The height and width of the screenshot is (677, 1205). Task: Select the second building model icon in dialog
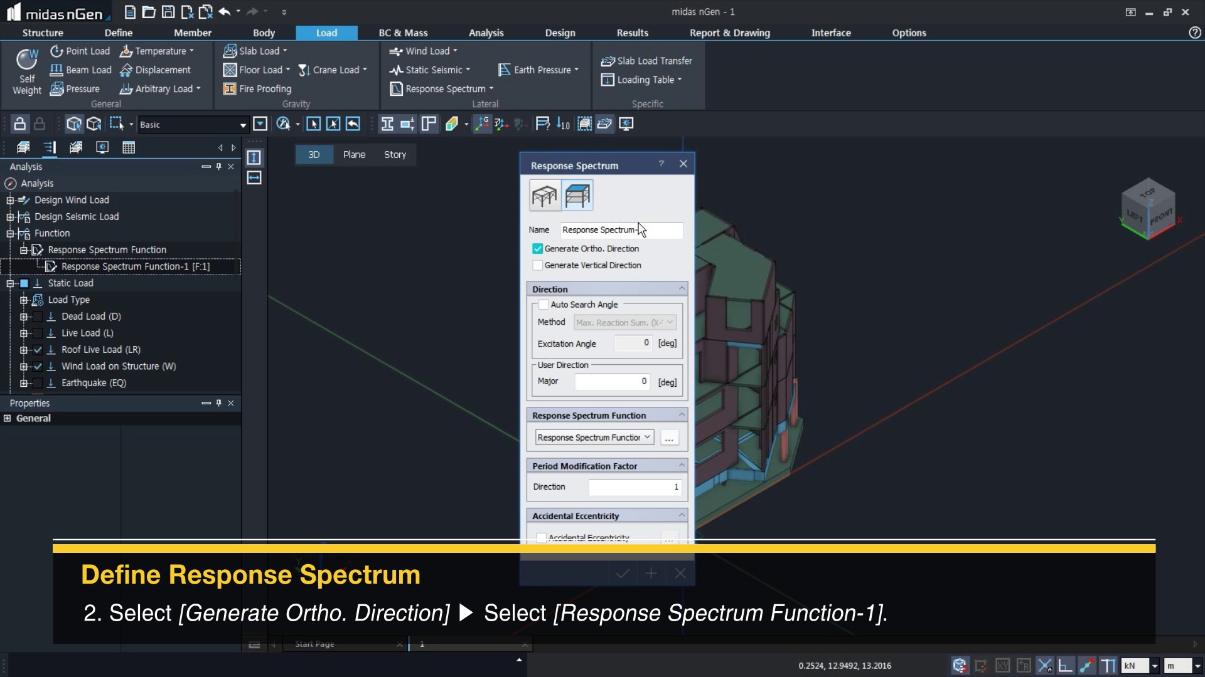[577, 196]
